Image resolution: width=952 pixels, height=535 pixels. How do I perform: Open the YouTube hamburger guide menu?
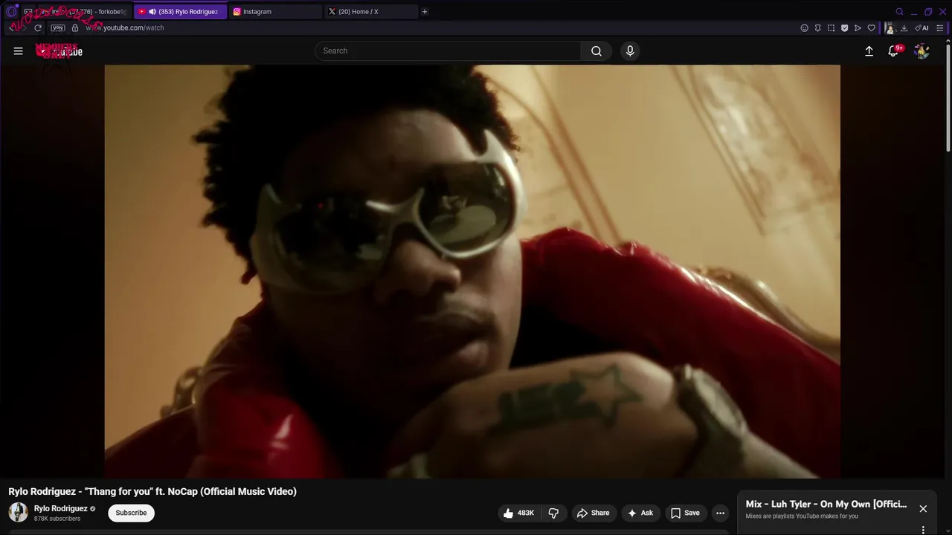point(18,51)
